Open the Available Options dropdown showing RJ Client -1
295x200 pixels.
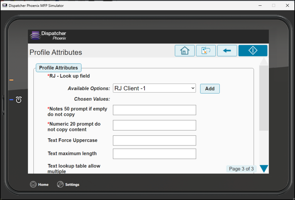click(154, 88)
